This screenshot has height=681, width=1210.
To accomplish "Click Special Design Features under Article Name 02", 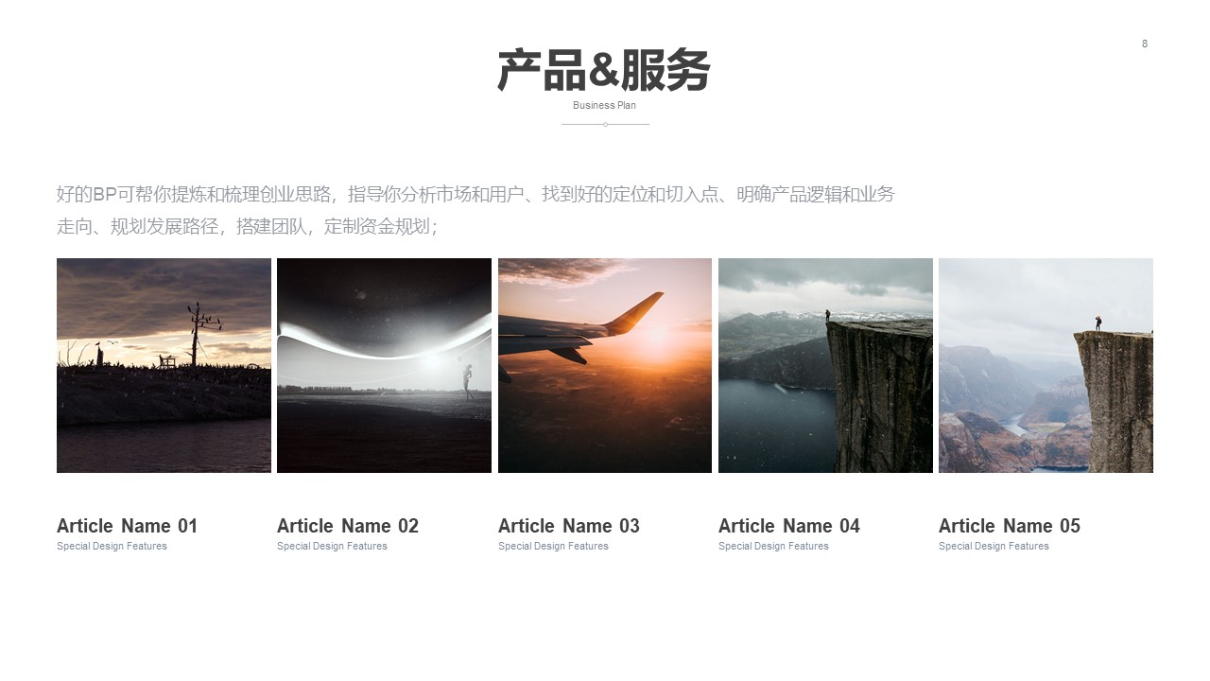I will tap(332, 546).
